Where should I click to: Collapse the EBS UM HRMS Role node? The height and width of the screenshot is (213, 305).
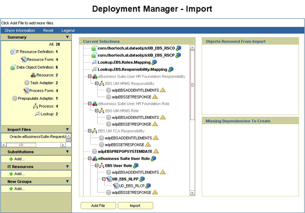point(97,111)
